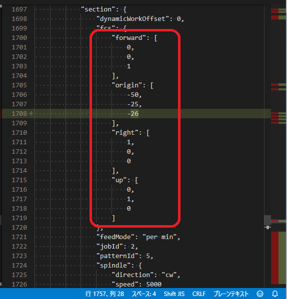Open the feedback smiley icon
Screen dimensions: 287x299
coord(260,294)
